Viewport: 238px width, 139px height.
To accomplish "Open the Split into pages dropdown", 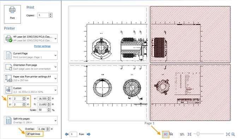I will click(x=31, y=120).
